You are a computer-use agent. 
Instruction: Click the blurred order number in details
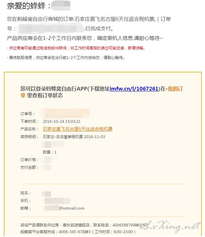[x=65, y=113]
